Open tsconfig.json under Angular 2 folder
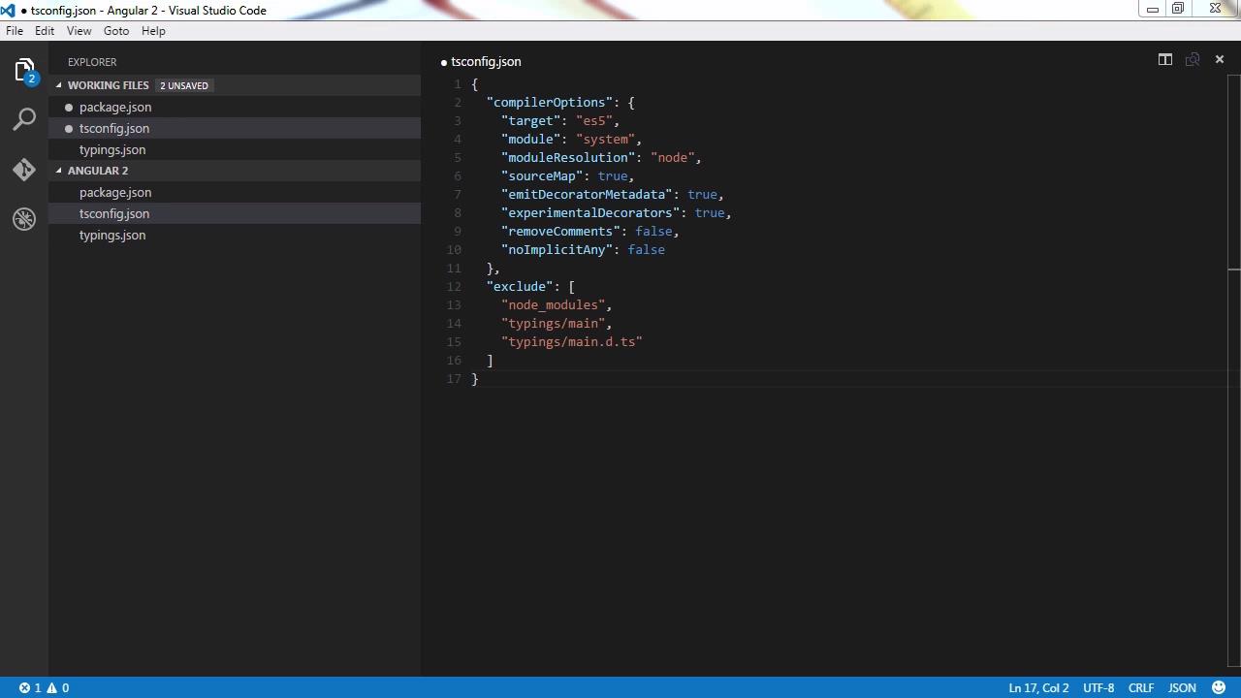 click(x=235, y=213)
